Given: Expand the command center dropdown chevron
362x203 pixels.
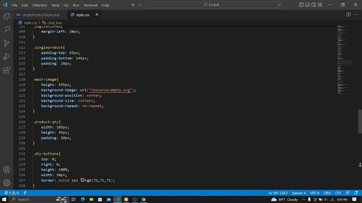Looking at the screenshot, I should pyautogui.click(x=279, y=5).
